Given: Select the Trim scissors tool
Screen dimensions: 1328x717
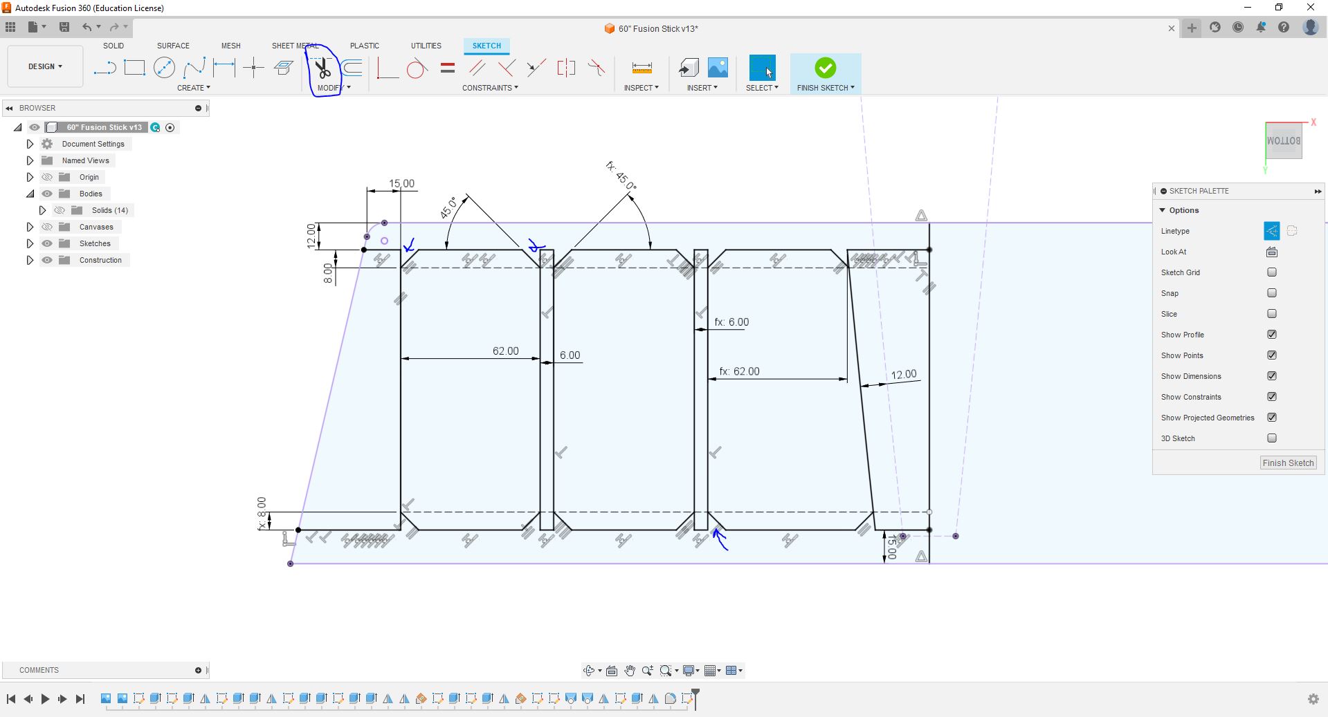Looking at the screenshot, I should 322,68.
